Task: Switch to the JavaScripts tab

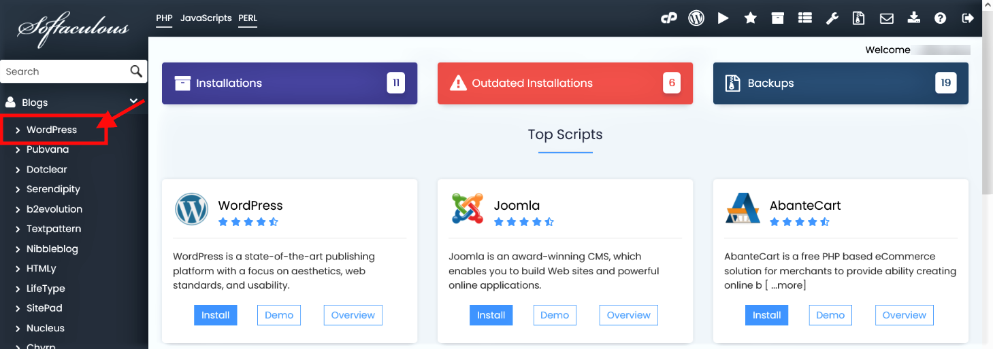Action: [206, 18]
